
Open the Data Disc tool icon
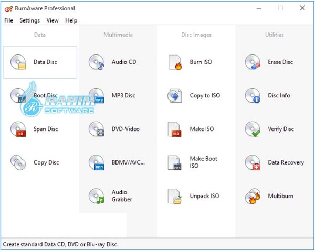pos(18,62)
